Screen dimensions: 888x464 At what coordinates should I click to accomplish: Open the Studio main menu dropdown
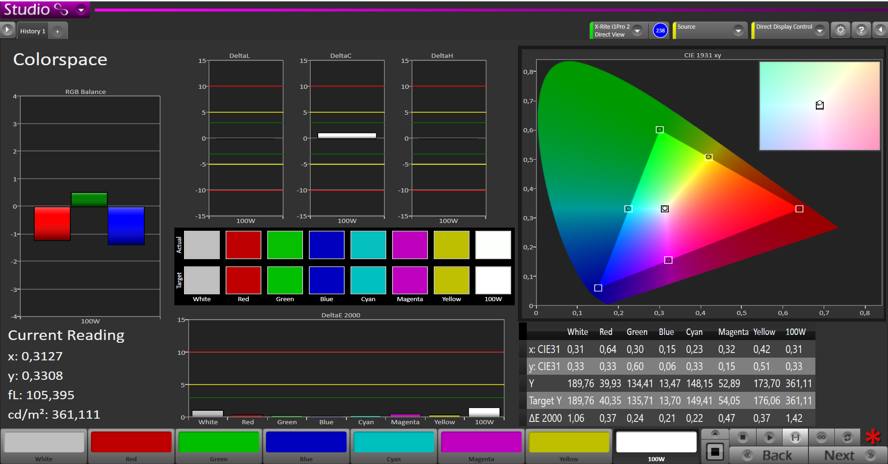(81, 10)
